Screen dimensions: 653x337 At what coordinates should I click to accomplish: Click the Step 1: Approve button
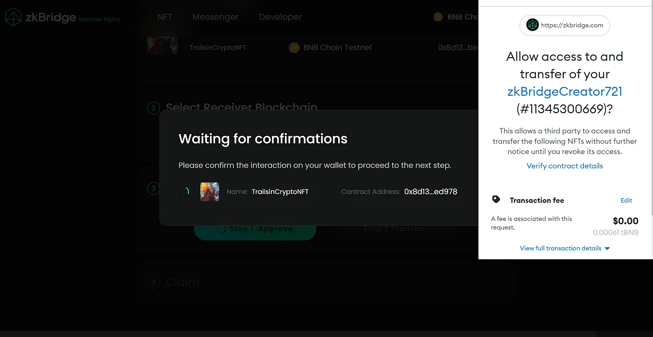tap(255, 229)
